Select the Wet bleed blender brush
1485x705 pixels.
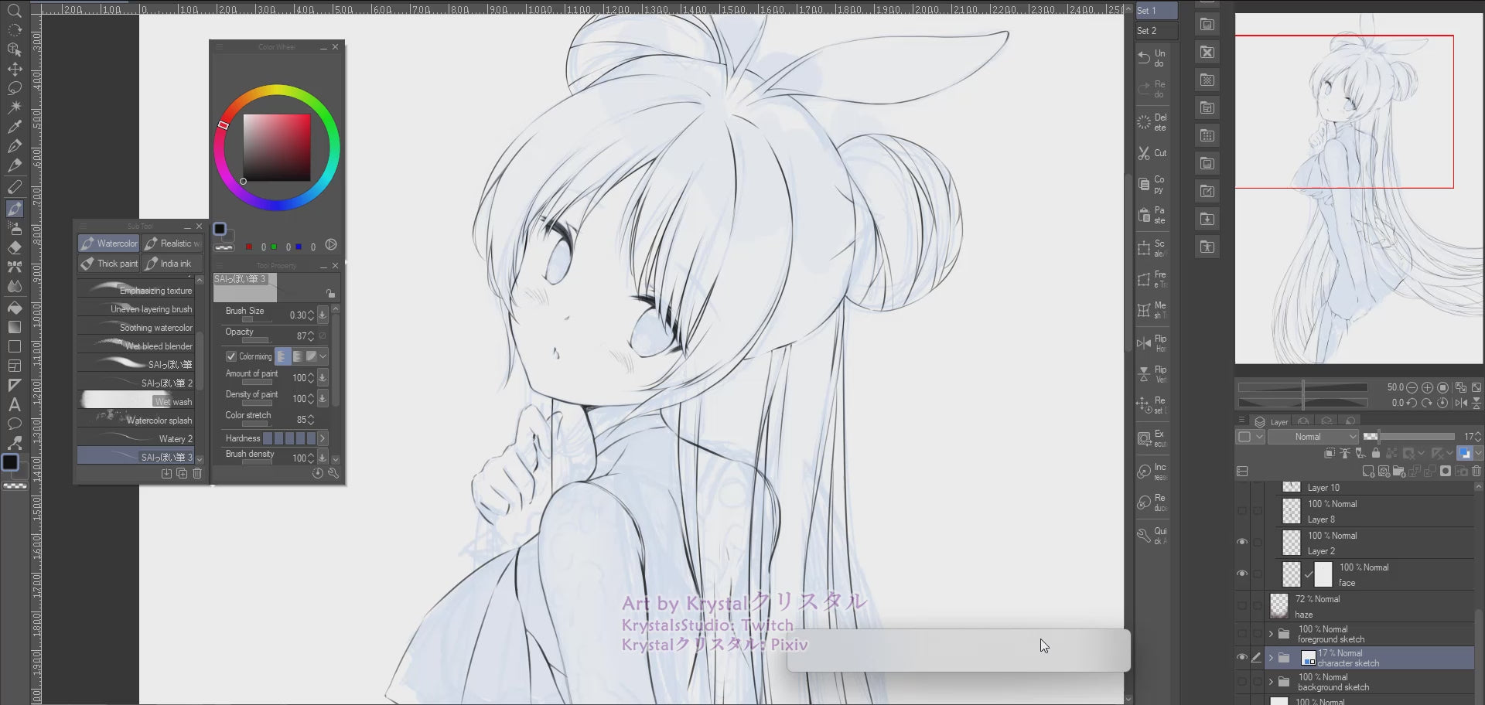pyautogui.click(x=135, y=346)
